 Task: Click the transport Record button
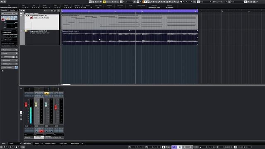(x=190, y=147)
